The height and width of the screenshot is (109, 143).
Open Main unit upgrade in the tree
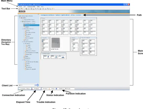pos(31,69)
